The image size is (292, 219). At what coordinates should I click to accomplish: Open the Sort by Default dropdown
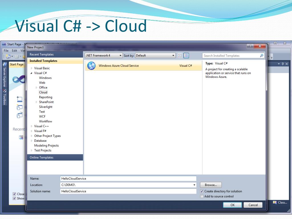click(155, 56)
